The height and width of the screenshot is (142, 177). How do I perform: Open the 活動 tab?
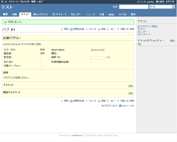(x=14, y=14)
